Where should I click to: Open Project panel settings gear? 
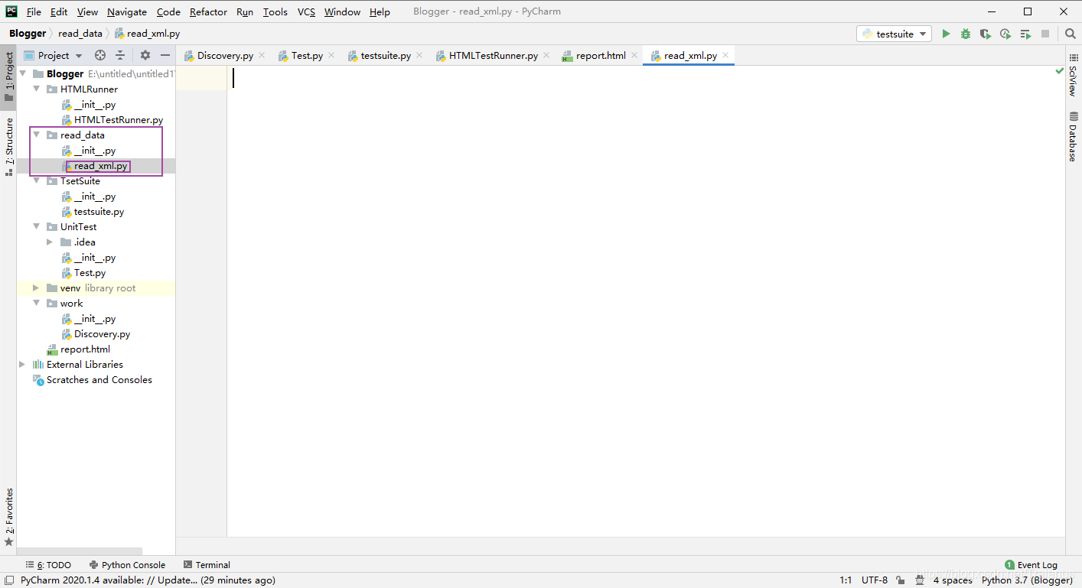tap(145, 55)
